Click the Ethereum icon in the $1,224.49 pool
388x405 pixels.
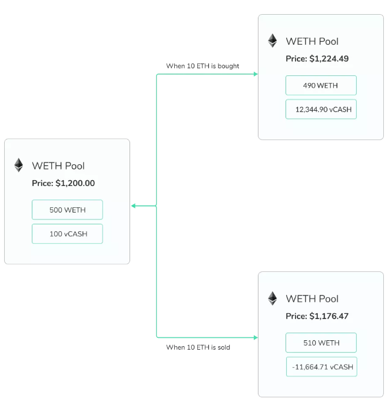pos(273,41)
